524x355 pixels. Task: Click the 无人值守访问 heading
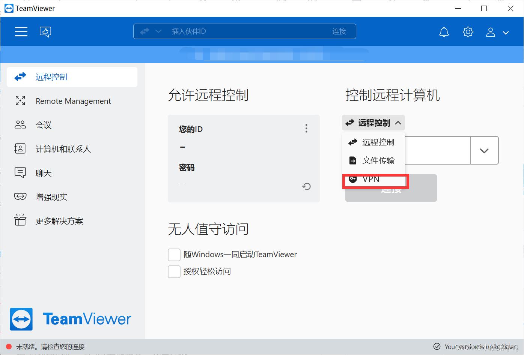(x=208, y=229)
